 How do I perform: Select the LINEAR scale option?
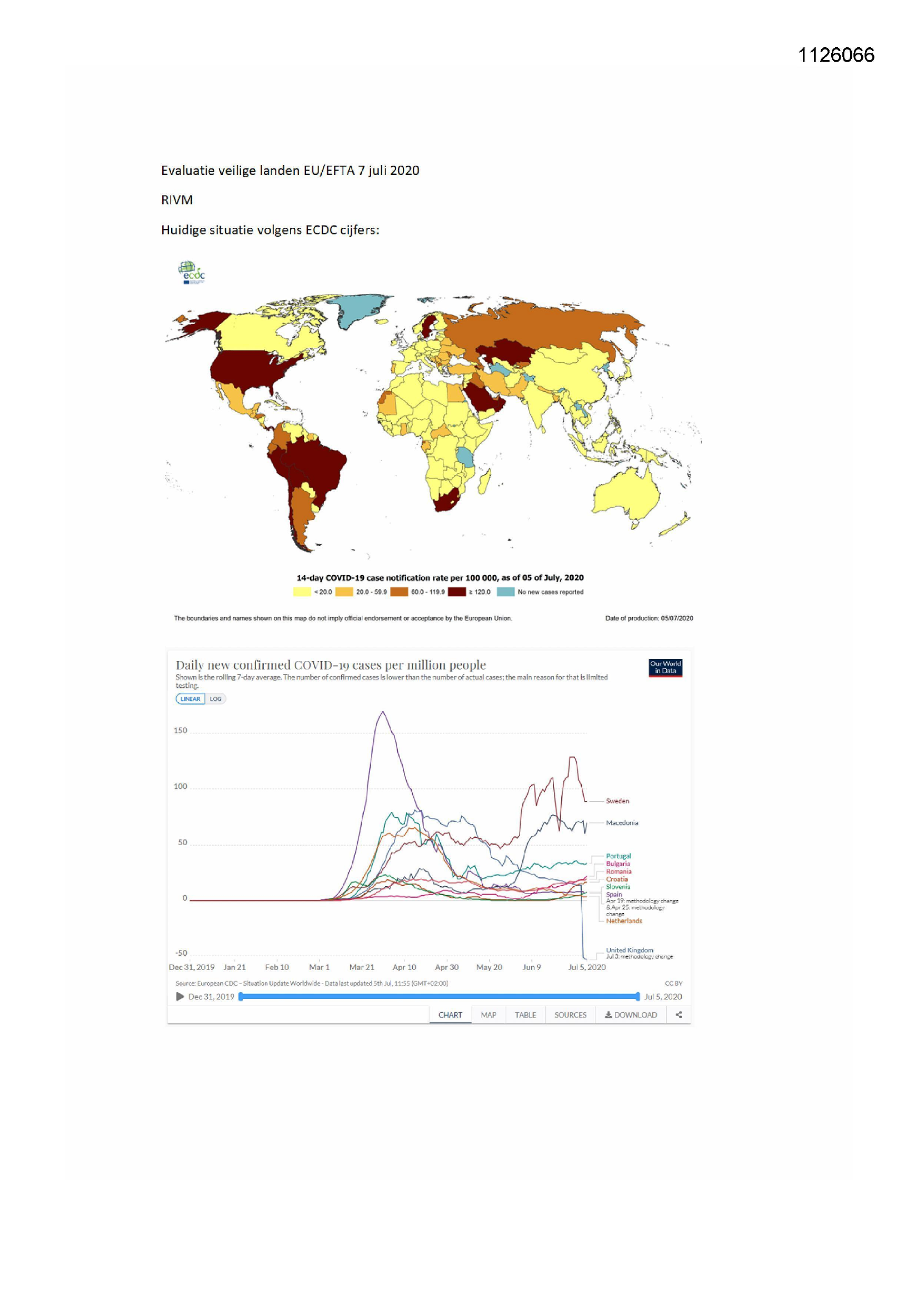click(190, 699)
